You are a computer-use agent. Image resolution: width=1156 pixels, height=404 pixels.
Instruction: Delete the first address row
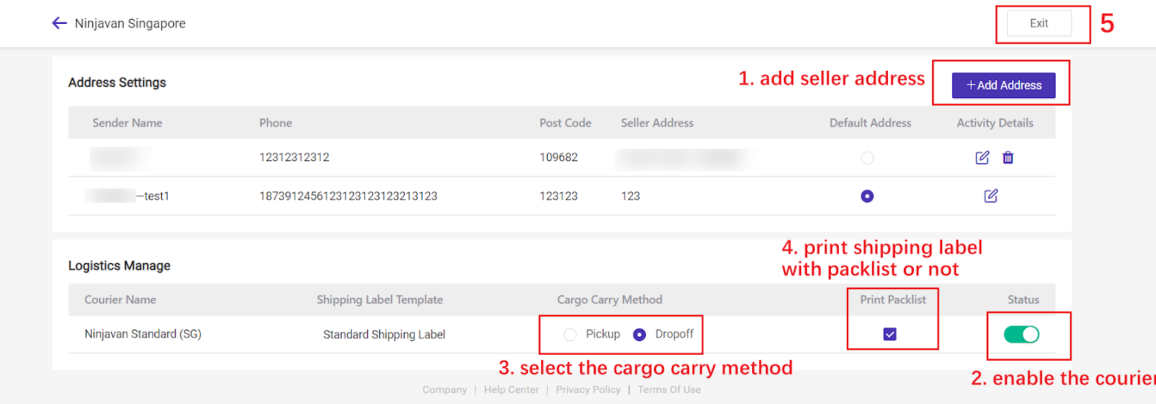coord(1008,158)
